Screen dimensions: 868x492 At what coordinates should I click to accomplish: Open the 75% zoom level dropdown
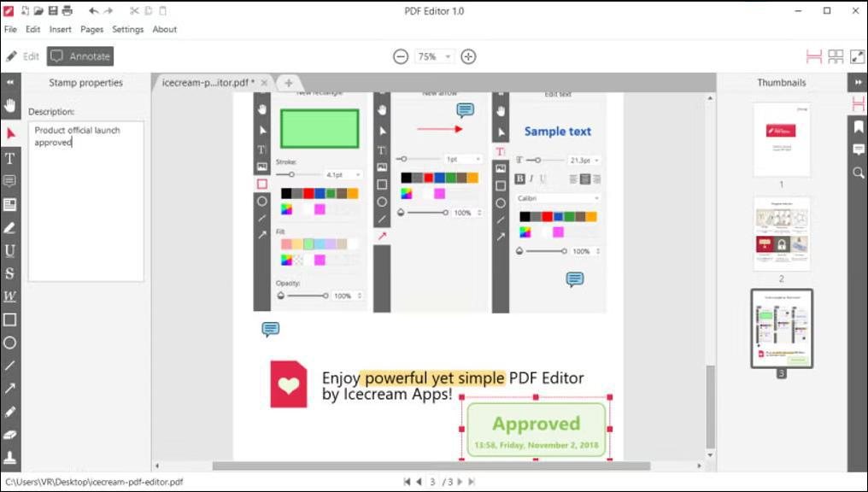(x=434, y=56)
